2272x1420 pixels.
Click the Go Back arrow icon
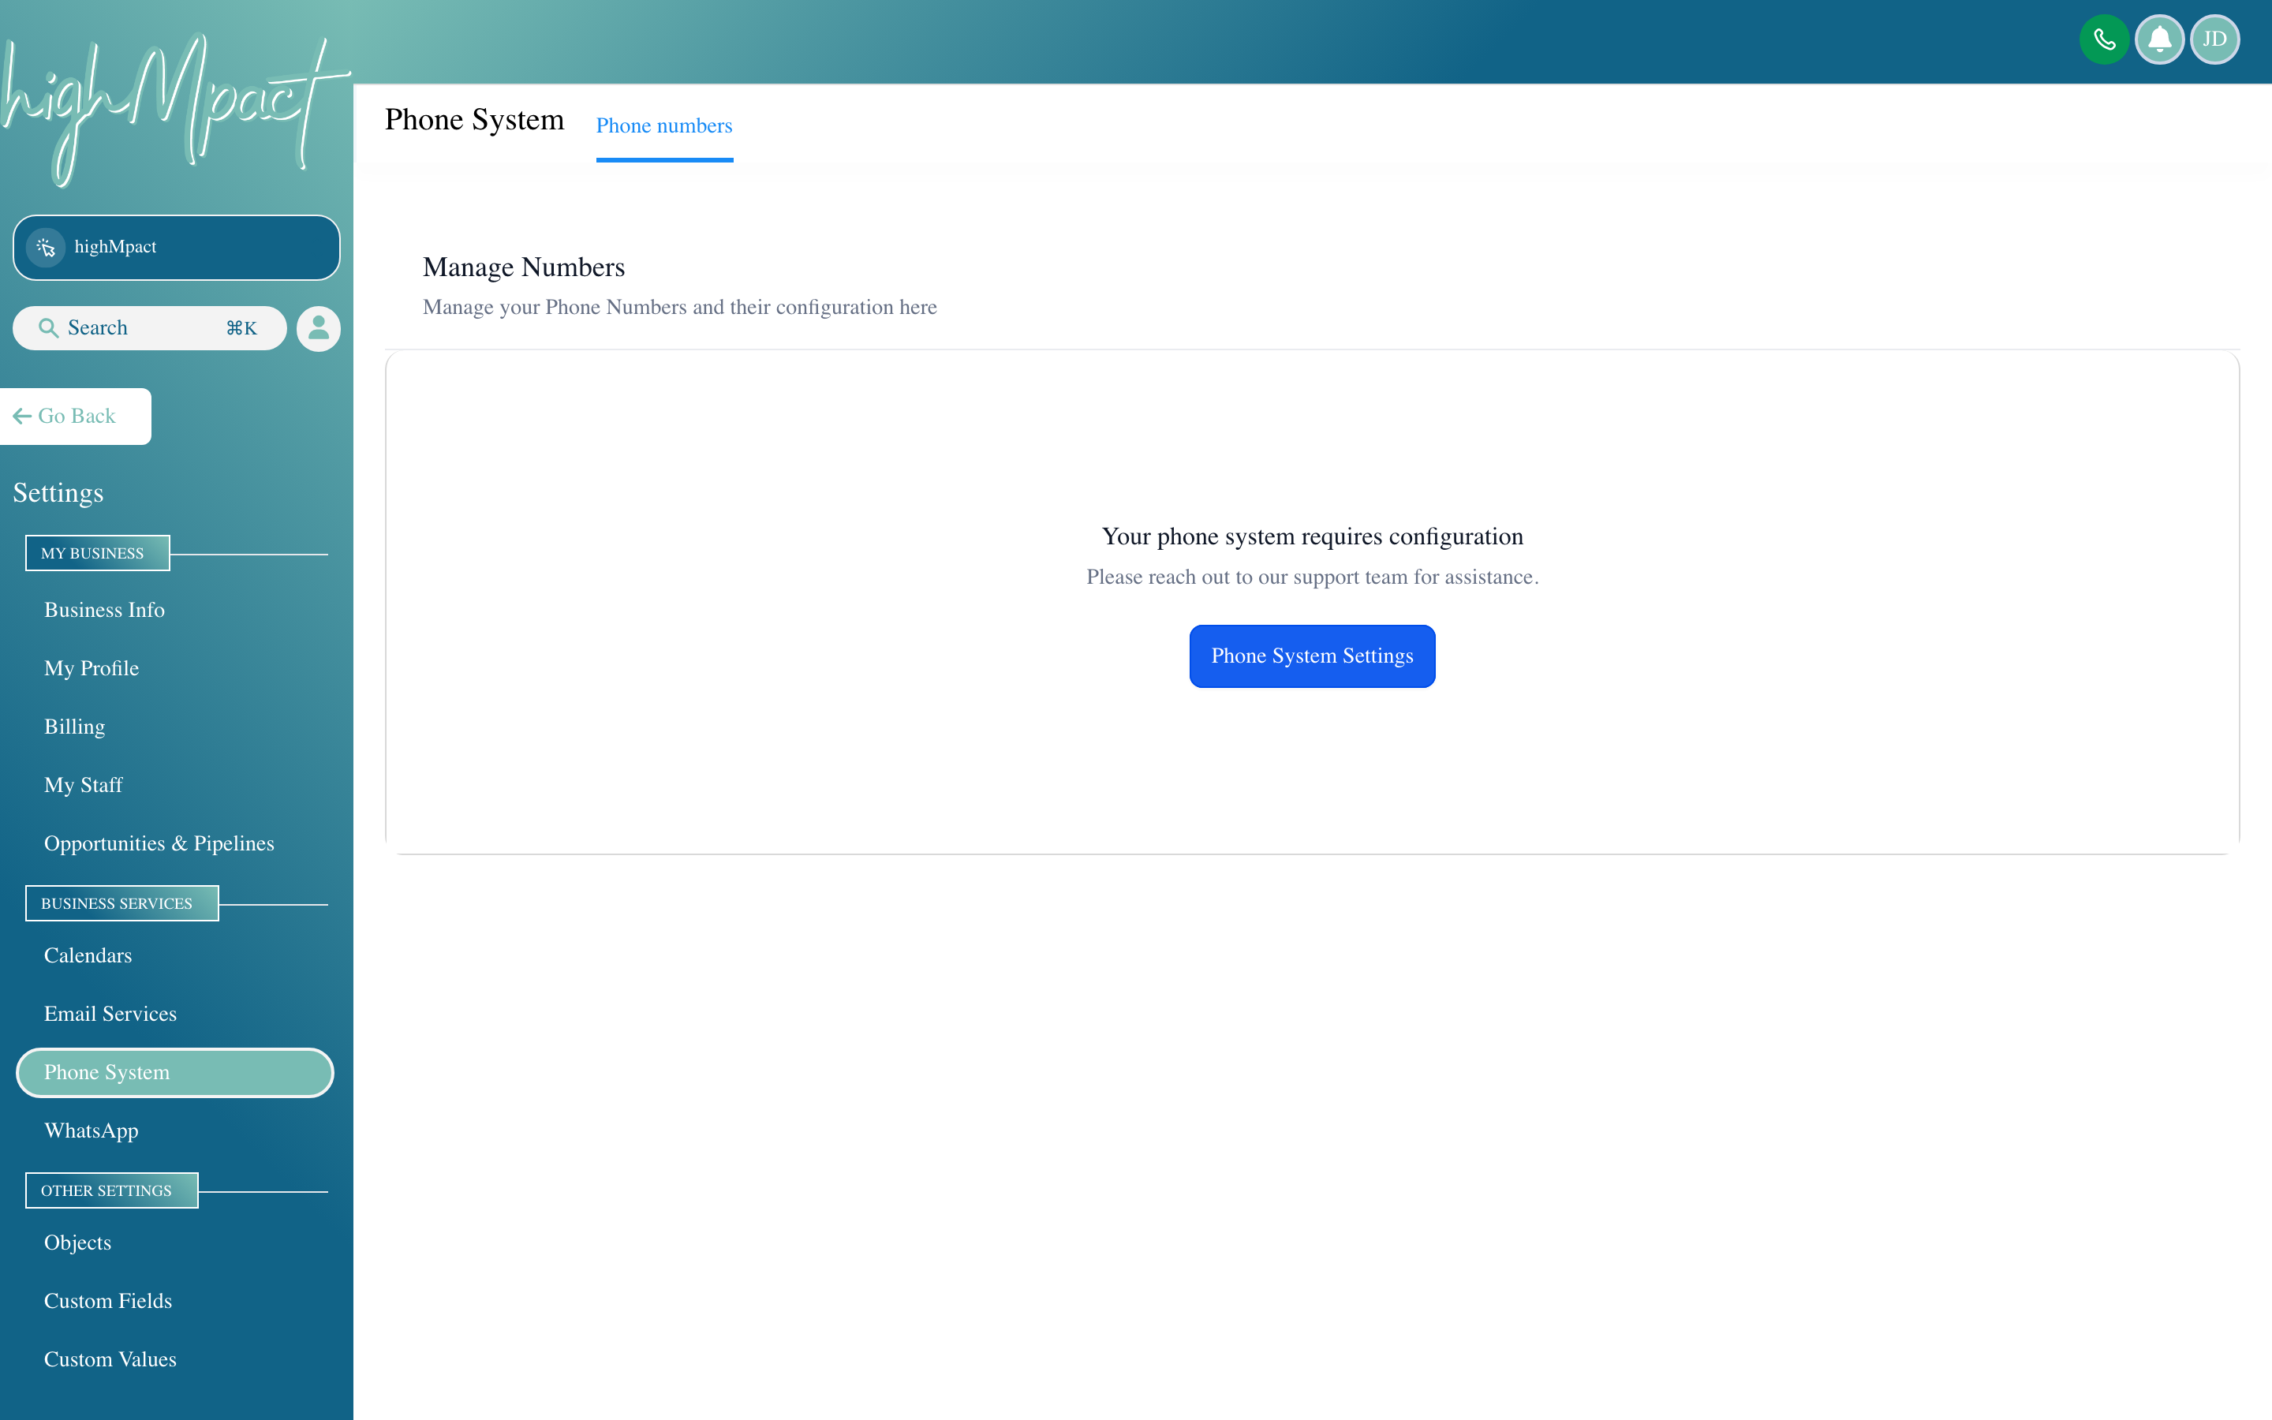[23, 416]
